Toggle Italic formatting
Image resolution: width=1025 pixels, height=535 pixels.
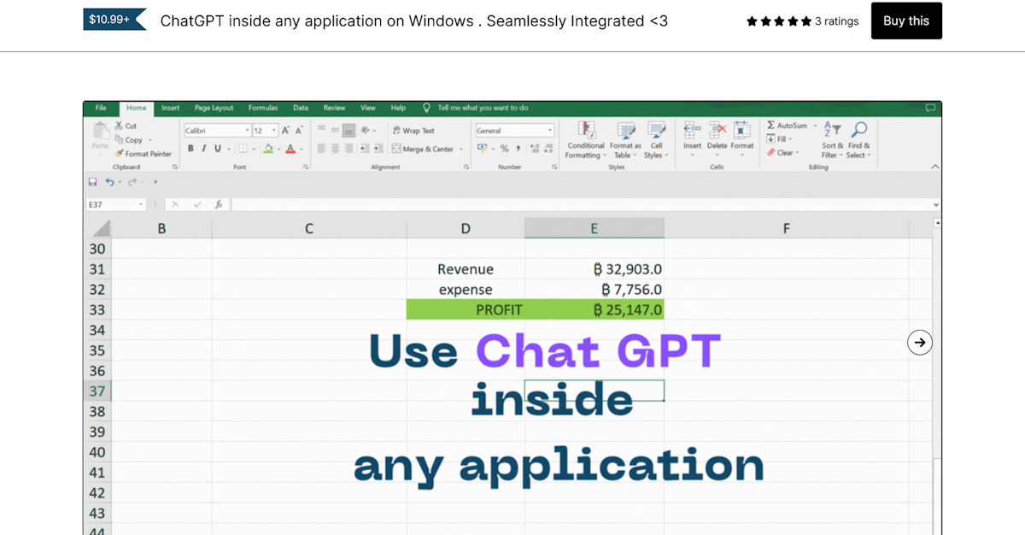(204, 149)
